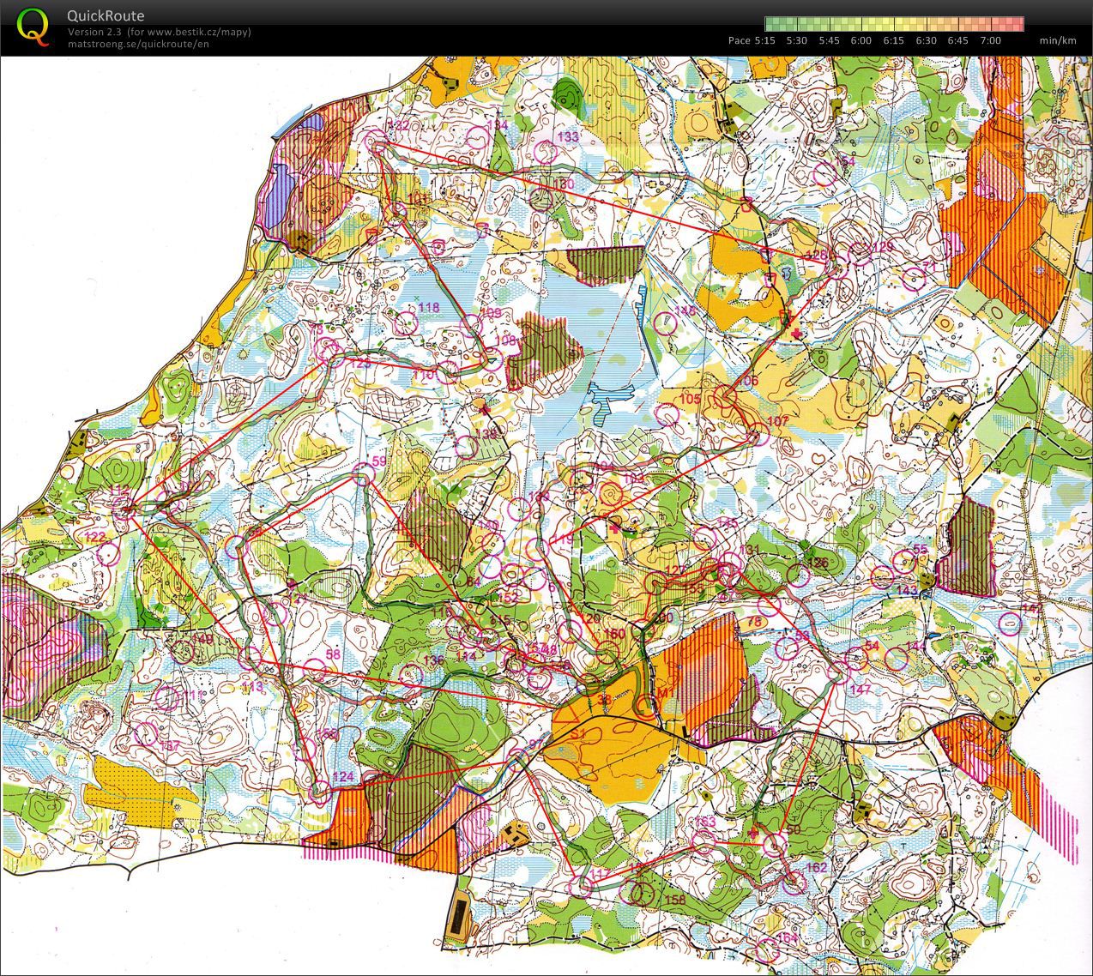Select control circle 136 on map

click(413, 675)
